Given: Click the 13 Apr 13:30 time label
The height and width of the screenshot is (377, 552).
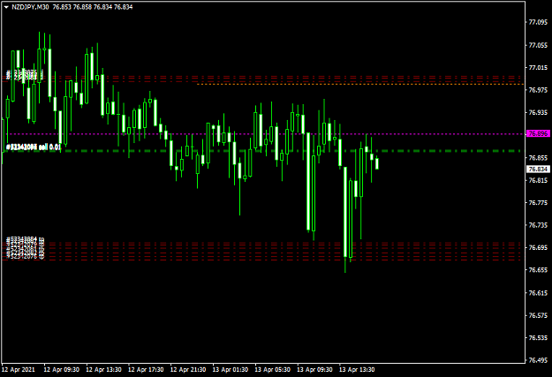Looking at the screenshot, I should pos(357,370).
